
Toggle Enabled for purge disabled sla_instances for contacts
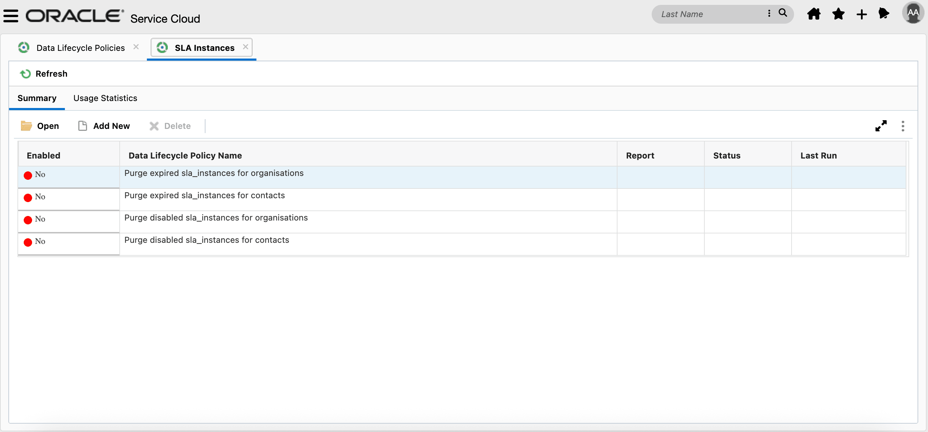point(28,242)
